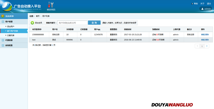
Task: Click the 系统配置 menu icon
Action: point(3,45)
